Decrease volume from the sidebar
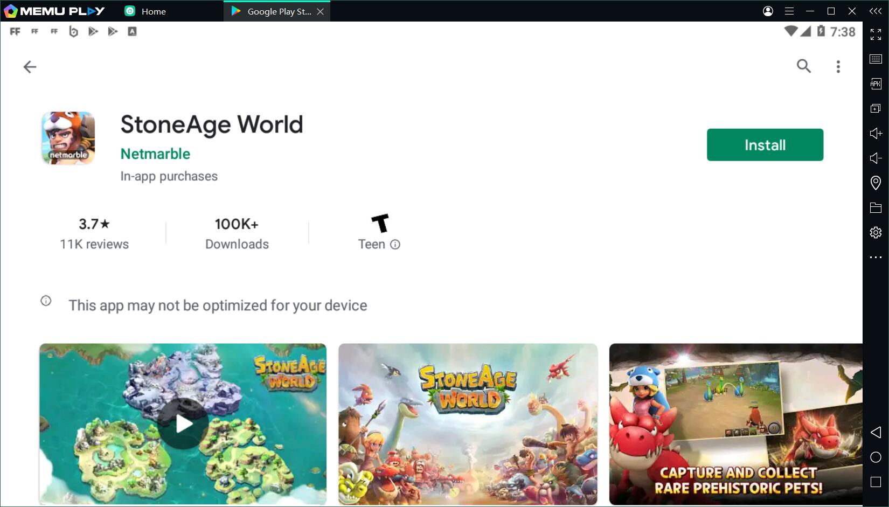 (876, 158)
